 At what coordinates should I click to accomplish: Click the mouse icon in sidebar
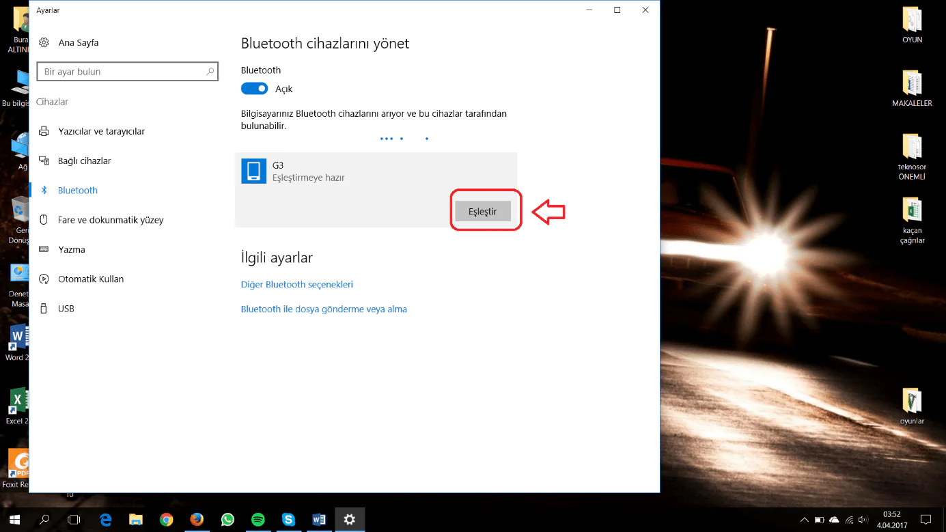44,220
